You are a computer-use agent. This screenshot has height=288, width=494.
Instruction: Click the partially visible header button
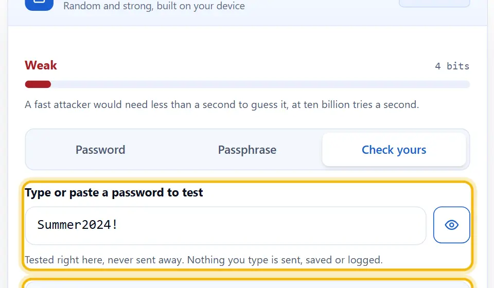(434, 3)
